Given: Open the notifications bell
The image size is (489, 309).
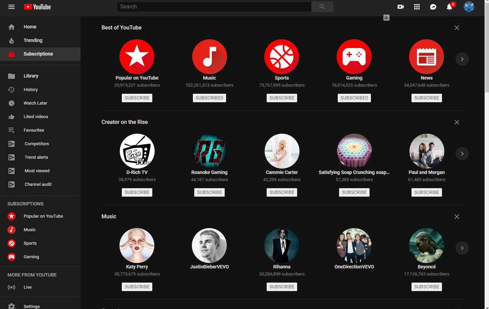Looking at the screenshot, I should [x=450, y=7].
